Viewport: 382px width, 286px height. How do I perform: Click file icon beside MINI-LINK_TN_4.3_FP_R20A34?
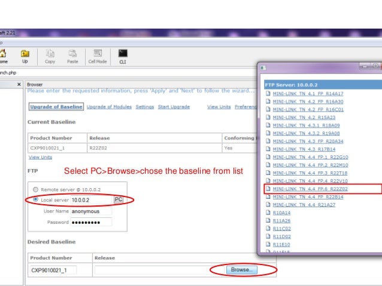coord(268,141)
